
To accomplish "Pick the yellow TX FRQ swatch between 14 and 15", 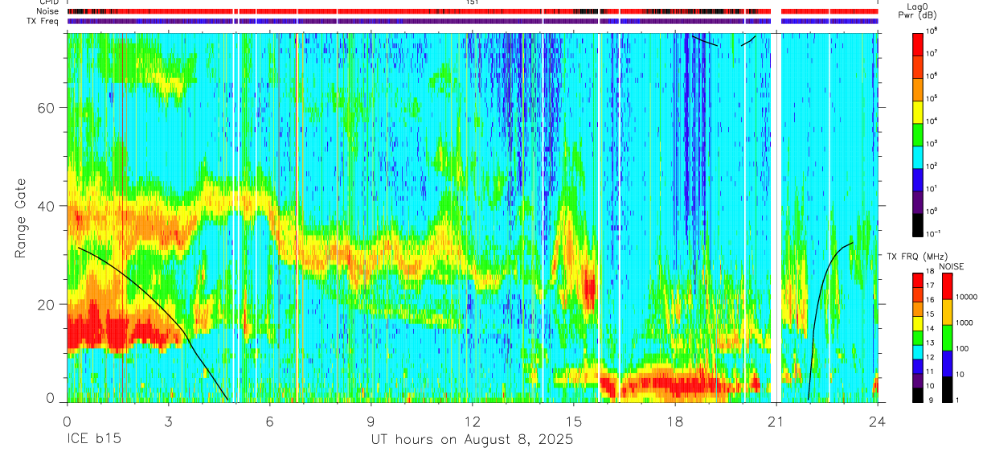I will click(917, 322).
